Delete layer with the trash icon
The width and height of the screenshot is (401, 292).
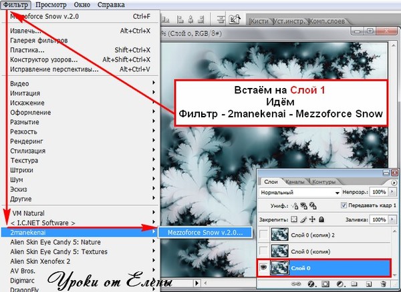(x=383, y=284)
